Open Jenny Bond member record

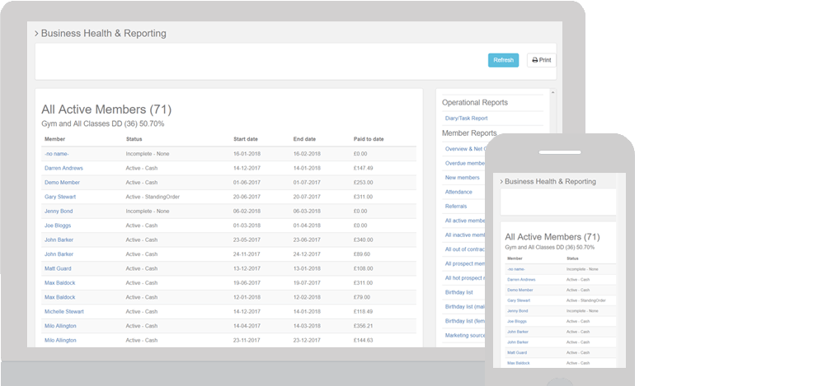59,211
